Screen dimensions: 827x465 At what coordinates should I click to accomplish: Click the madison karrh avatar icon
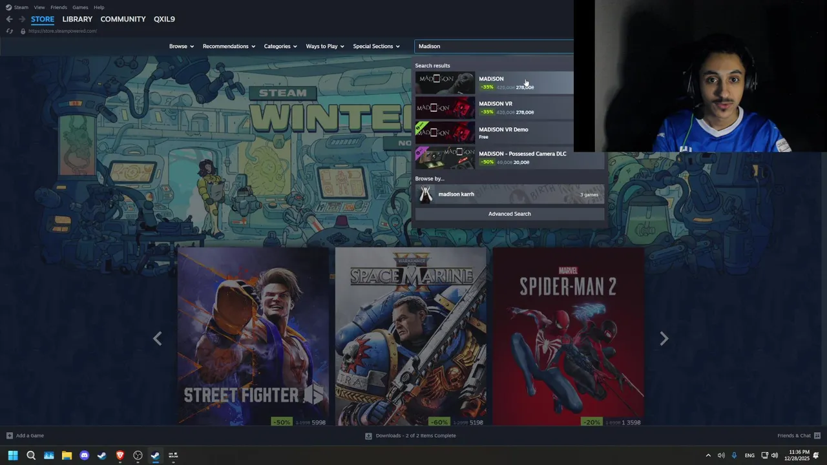426,194
